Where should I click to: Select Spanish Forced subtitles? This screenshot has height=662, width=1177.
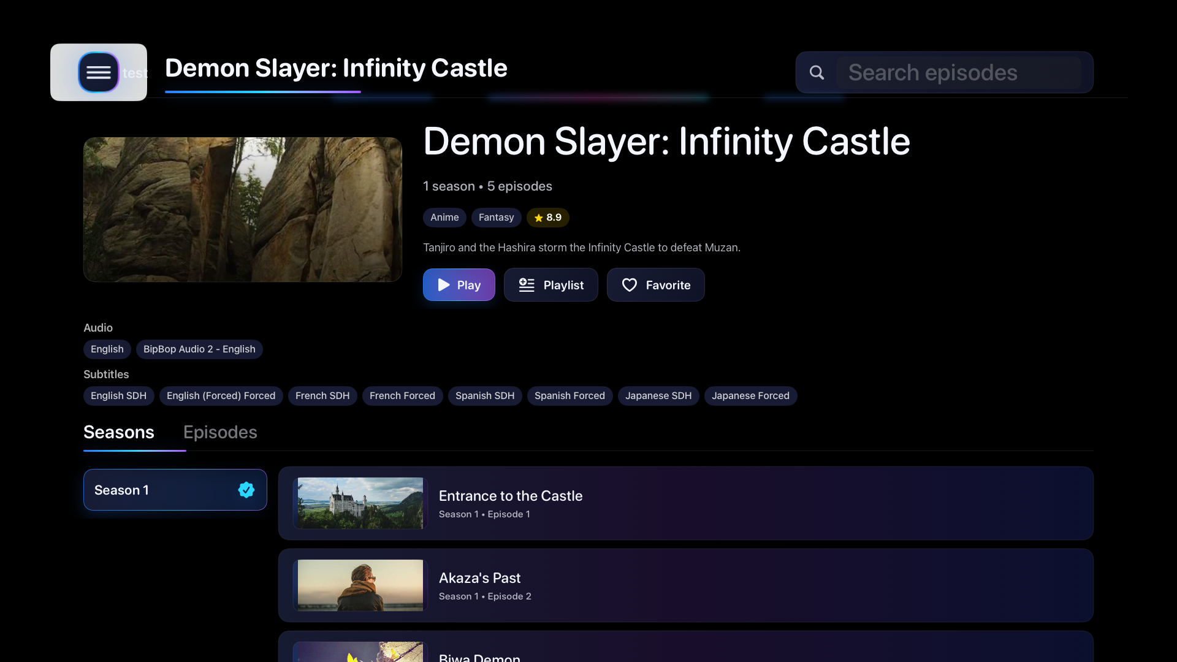click(569, 396)
